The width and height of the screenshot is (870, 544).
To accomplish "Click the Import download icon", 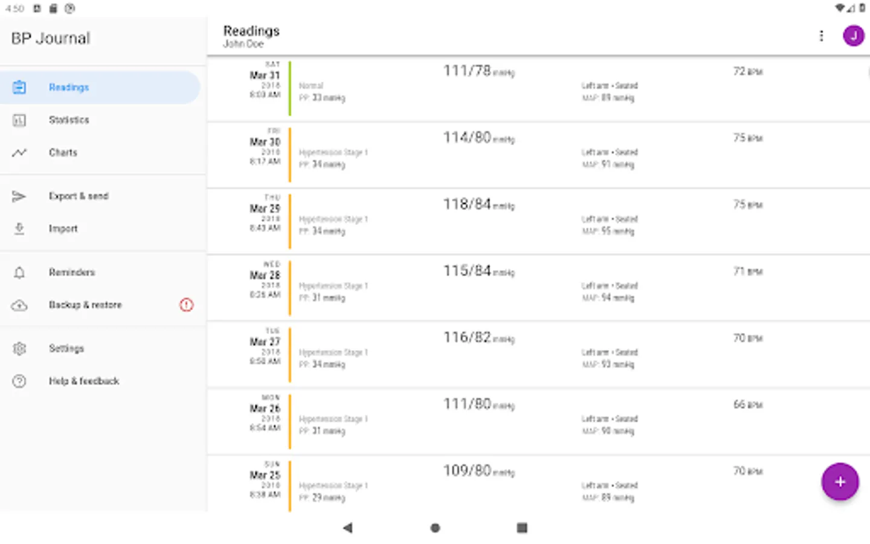I will tap(19, 229).
